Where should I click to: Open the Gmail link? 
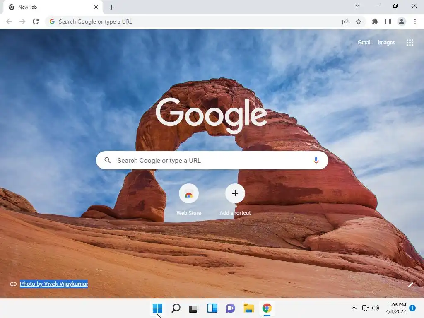364,43
